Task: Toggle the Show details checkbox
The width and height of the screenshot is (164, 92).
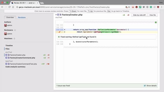Action: tap(145, 86)
